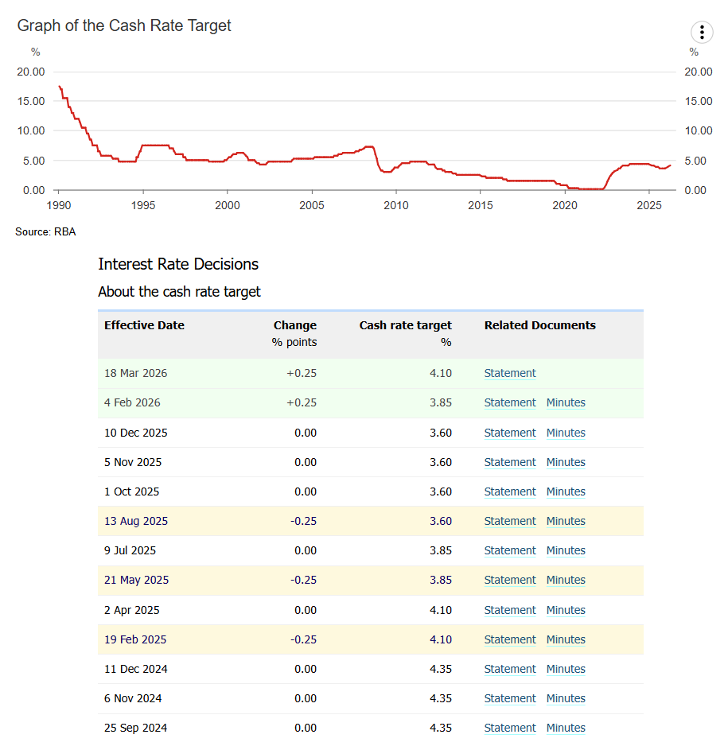
Task: Click the About the cash rate target heading
Action: point(179,292)
